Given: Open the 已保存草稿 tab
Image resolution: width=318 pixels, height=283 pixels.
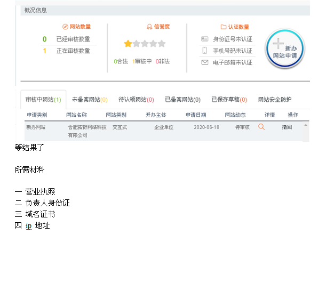Looking at the screenshot, I should click(x=229, y=100).
